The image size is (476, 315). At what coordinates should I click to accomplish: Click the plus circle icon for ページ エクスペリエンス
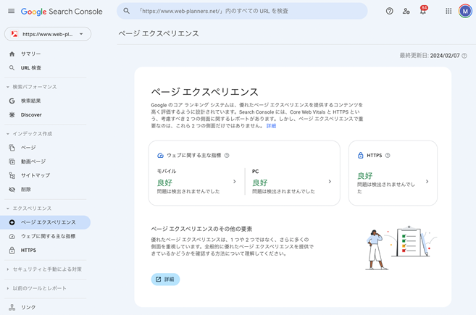coord(12,222)
